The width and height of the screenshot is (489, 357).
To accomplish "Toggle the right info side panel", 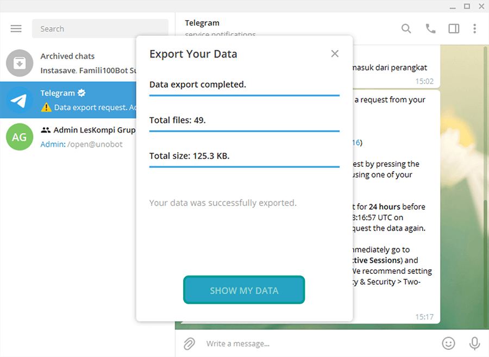I will pyautogui.click(x=454, y=29).
